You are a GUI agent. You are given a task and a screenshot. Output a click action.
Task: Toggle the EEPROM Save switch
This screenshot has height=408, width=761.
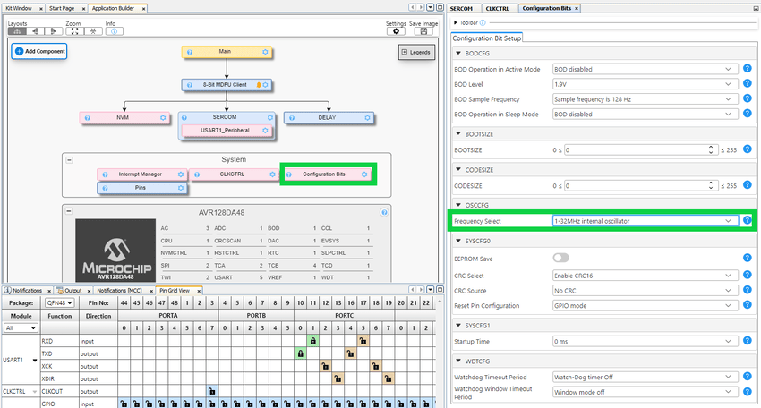560,259
